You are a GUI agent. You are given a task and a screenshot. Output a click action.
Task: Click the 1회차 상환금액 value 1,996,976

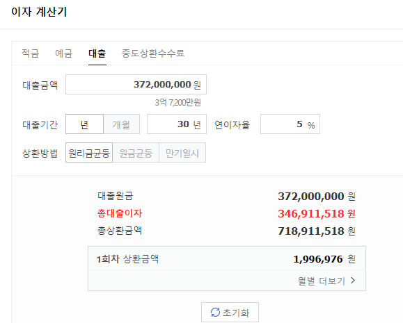[x=318, y=259]
